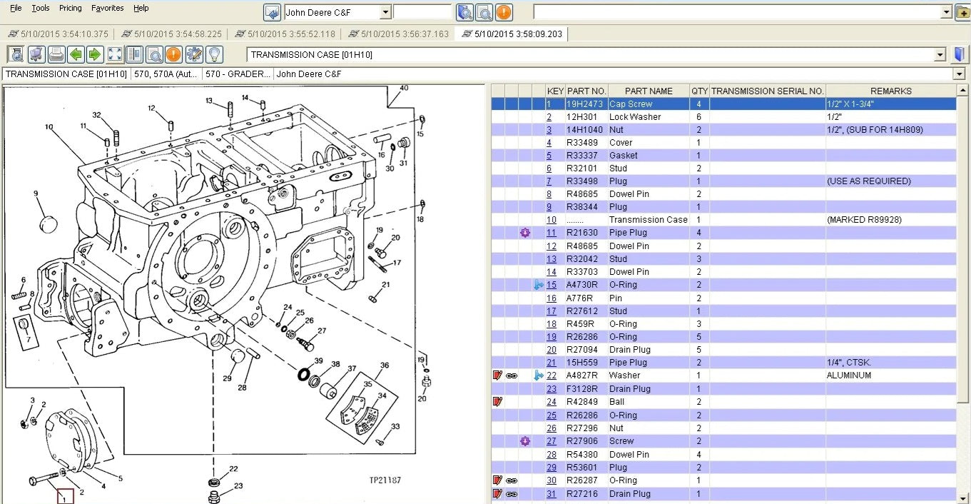The image size is (971, 504).
Task: Open the Pricing menu
Action: [x=70, y=8]
